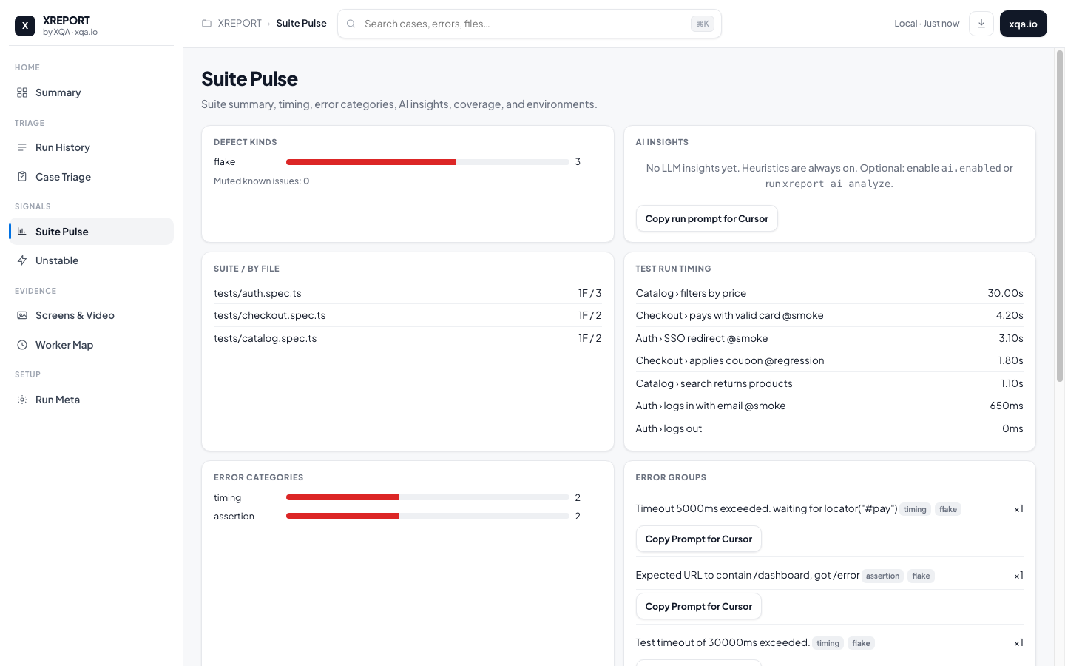Click Catalog › search returns products row
The width and height of the screenshot is (1065, 666).
coord(829,383)
